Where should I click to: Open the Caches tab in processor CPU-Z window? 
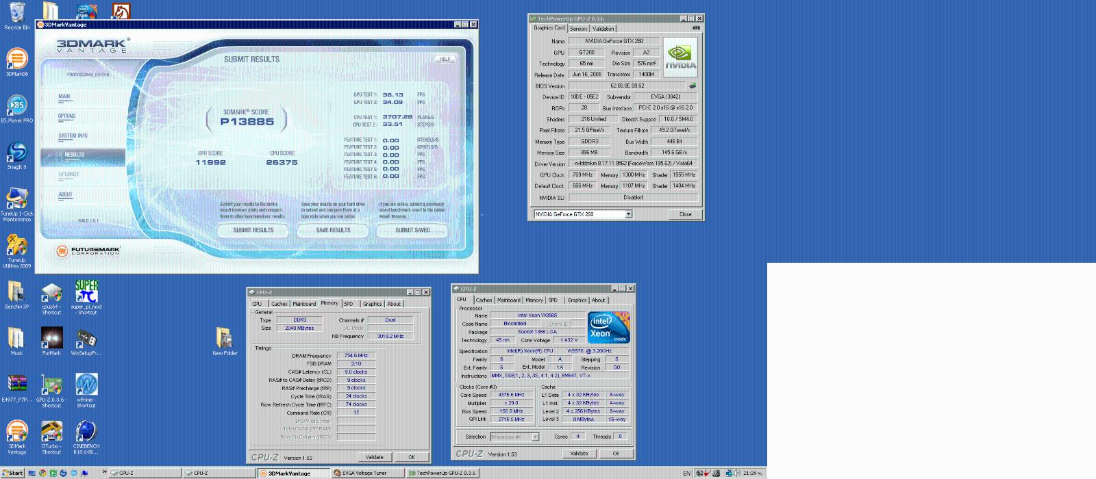point(484,300)
